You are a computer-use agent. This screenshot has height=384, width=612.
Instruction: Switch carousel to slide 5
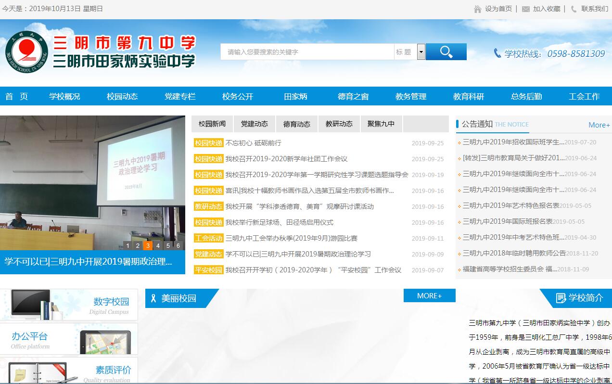(168, 245)
